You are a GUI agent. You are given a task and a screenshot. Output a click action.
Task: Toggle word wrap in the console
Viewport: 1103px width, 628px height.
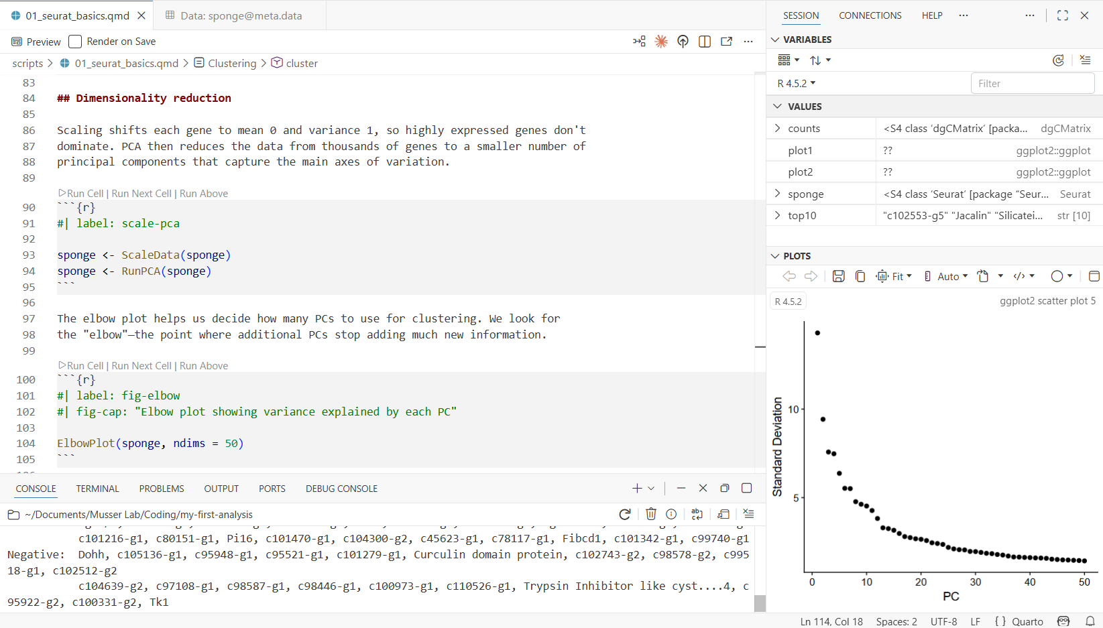click(x=697, y=514)
